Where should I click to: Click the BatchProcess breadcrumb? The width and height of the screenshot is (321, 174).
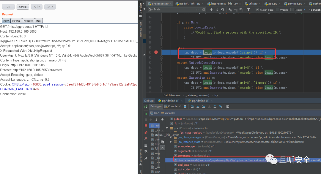172,95
